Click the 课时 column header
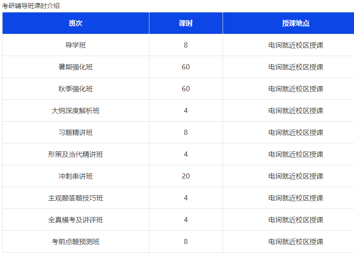The height and width of the screenshot is (259, 354). click(185, 23)
